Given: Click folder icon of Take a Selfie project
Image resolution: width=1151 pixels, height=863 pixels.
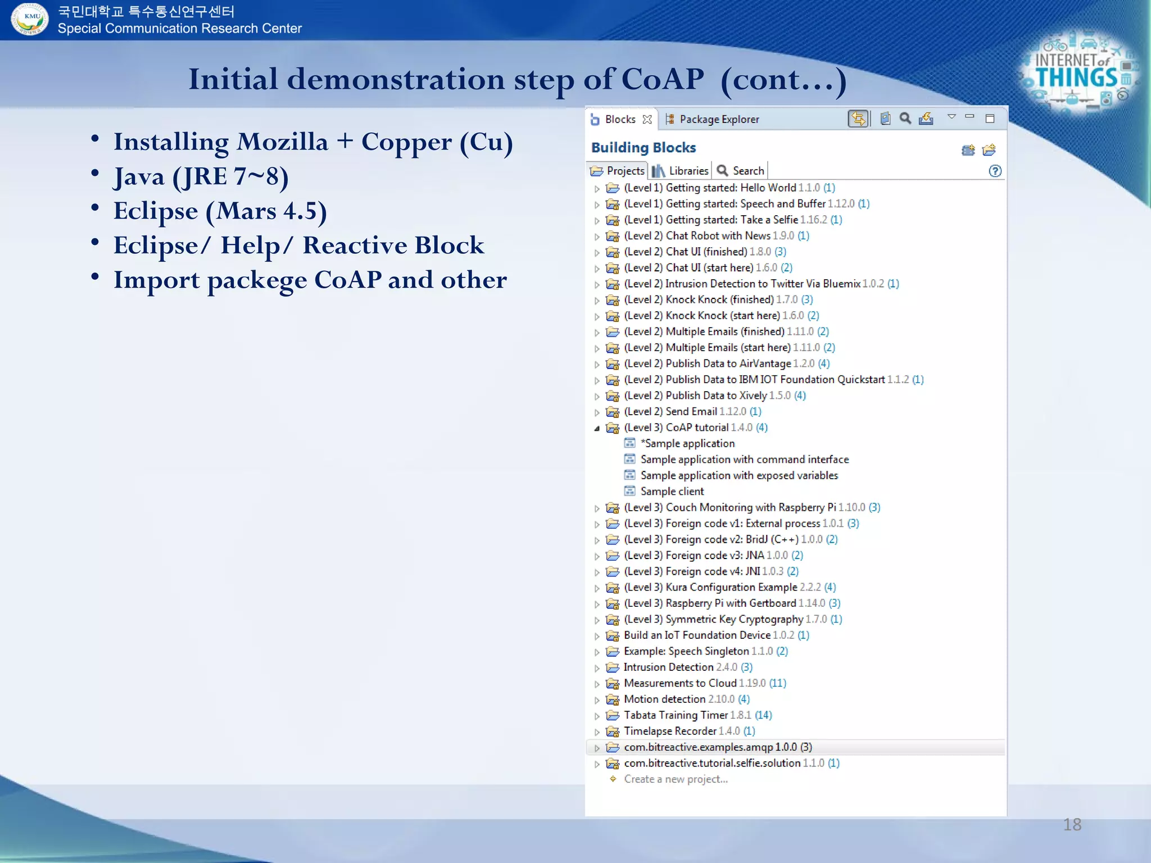Looking at the screenshot, I should [613, 220].
